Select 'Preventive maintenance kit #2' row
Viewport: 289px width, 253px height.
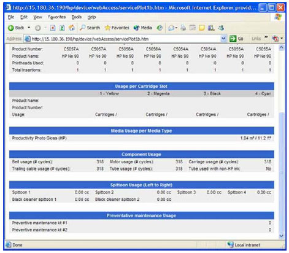click(142, 230)
